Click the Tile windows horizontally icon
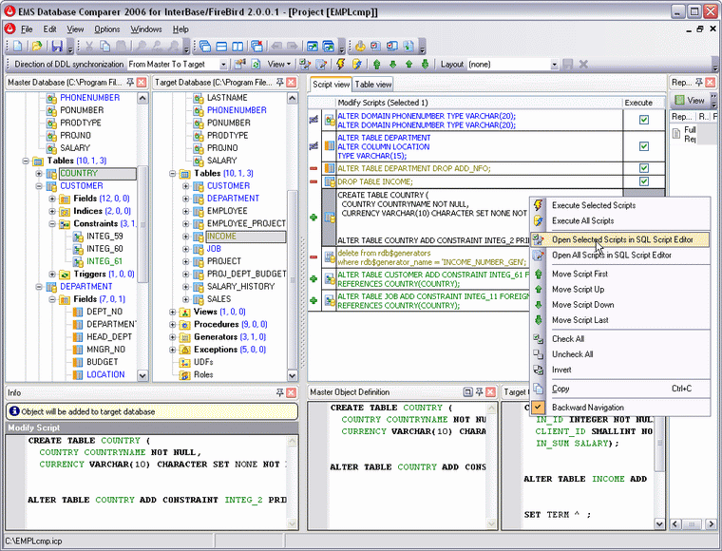 click(x=221, y=46)
